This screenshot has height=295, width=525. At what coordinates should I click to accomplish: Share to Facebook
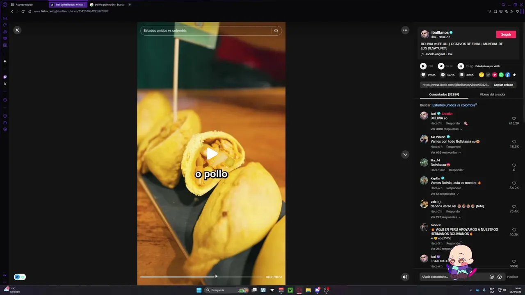508,75
